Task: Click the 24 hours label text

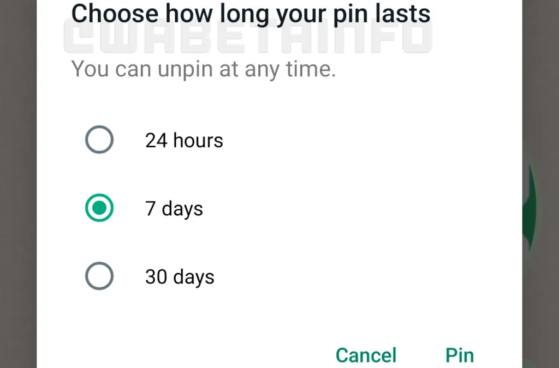Action: [184, 140]
